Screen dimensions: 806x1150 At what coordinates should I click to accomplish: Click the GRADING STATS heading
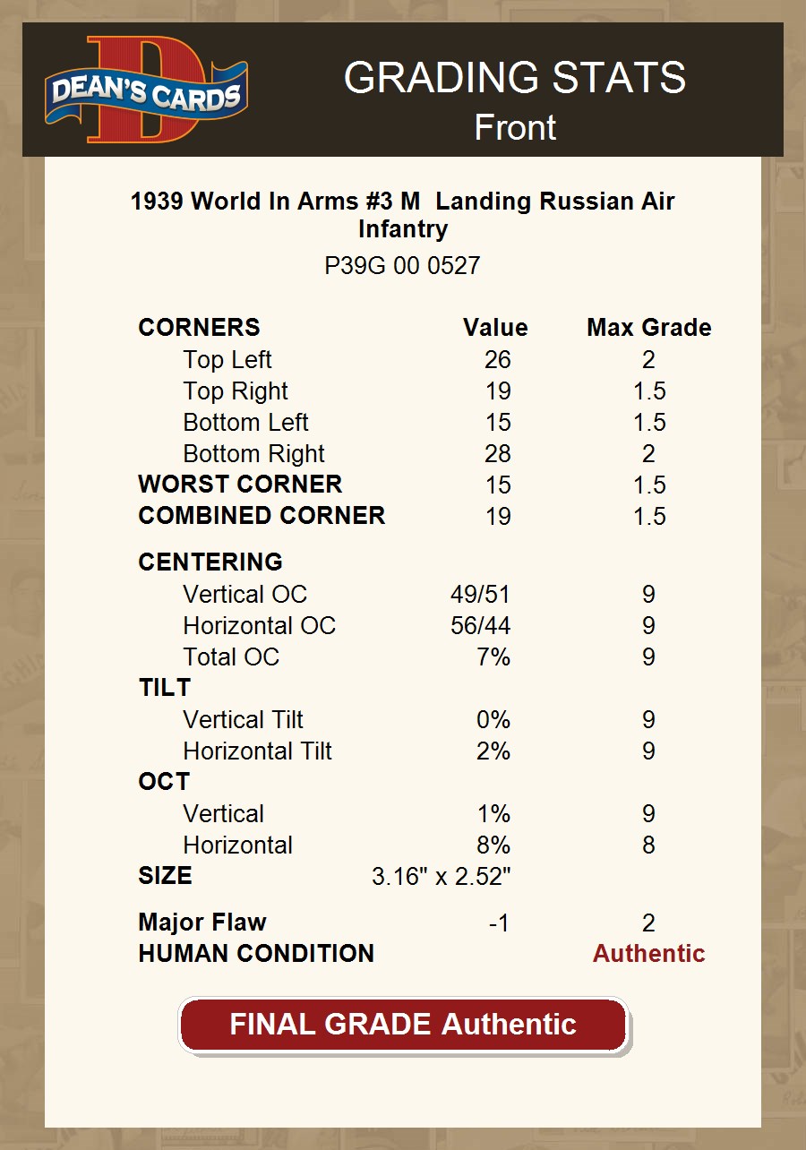(515, 78)
